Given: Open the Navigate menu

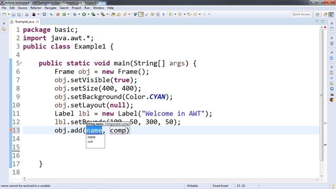Looking at the screenshot, I should point(50,8).
